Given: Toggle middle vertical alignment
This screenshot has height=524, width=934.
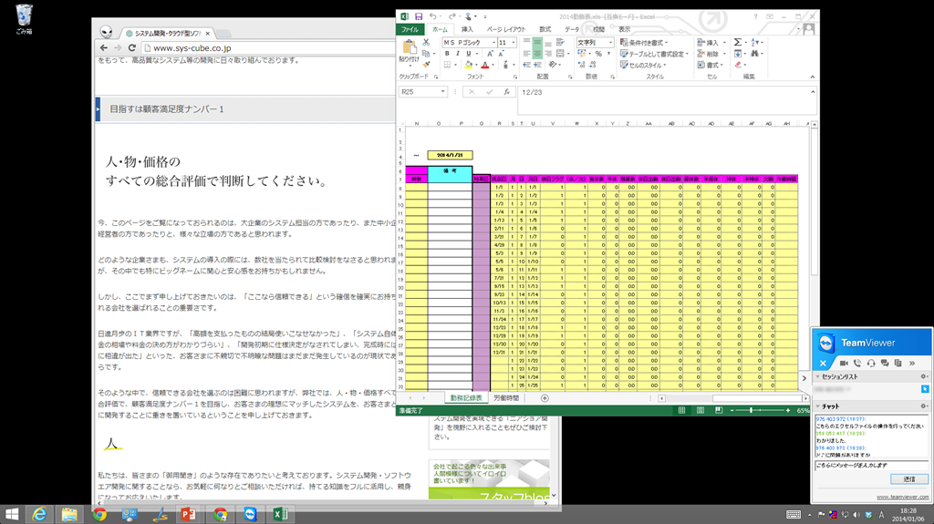Looking at the screenshot, I should pyautogui.click(x=537, y=42).
